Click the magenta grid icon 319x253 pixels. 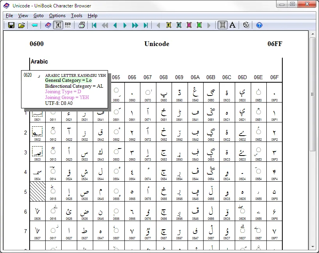[189, 25]
